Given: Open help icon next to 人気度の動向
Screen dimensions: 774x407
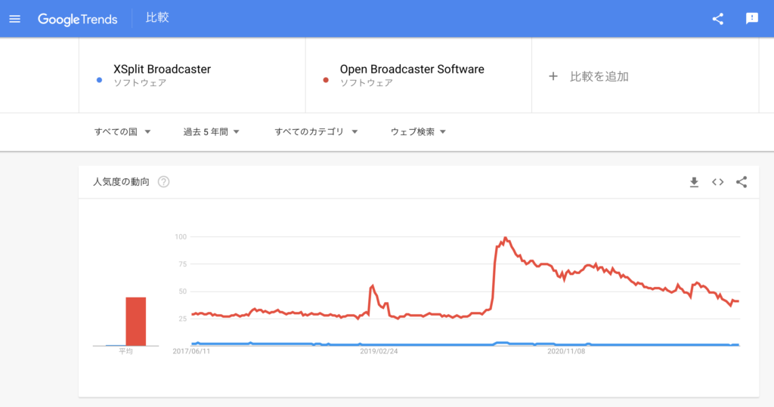Looking at the screenshot, I should click(x=163, y=181).
